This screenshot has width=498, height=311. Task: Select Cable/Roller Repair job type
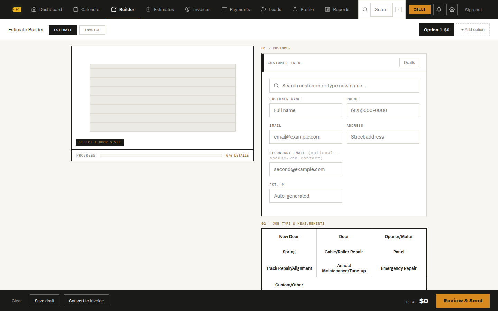click(x=344, y=252)
